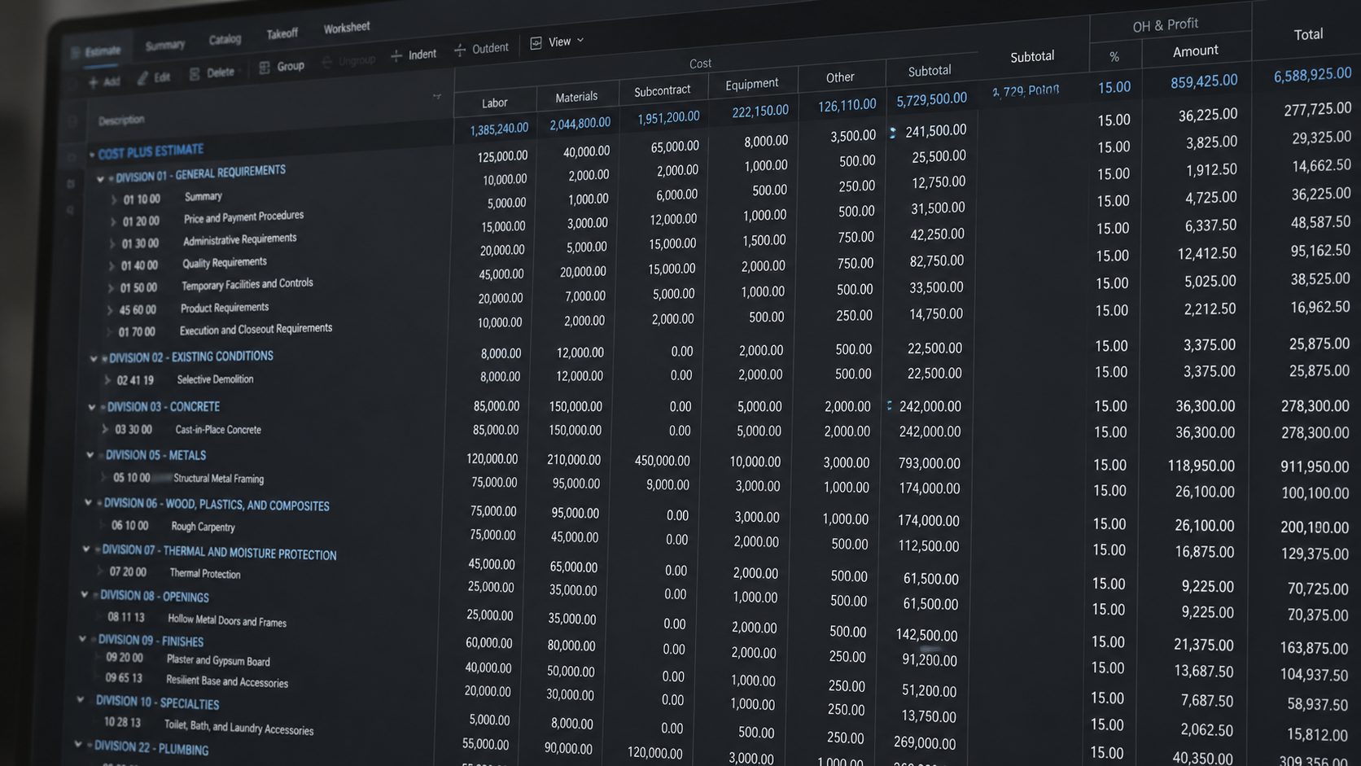This screenshot has width=1361, height=766.
Task: Collapse Division 05 - Metals
Action: click(90, 455)
